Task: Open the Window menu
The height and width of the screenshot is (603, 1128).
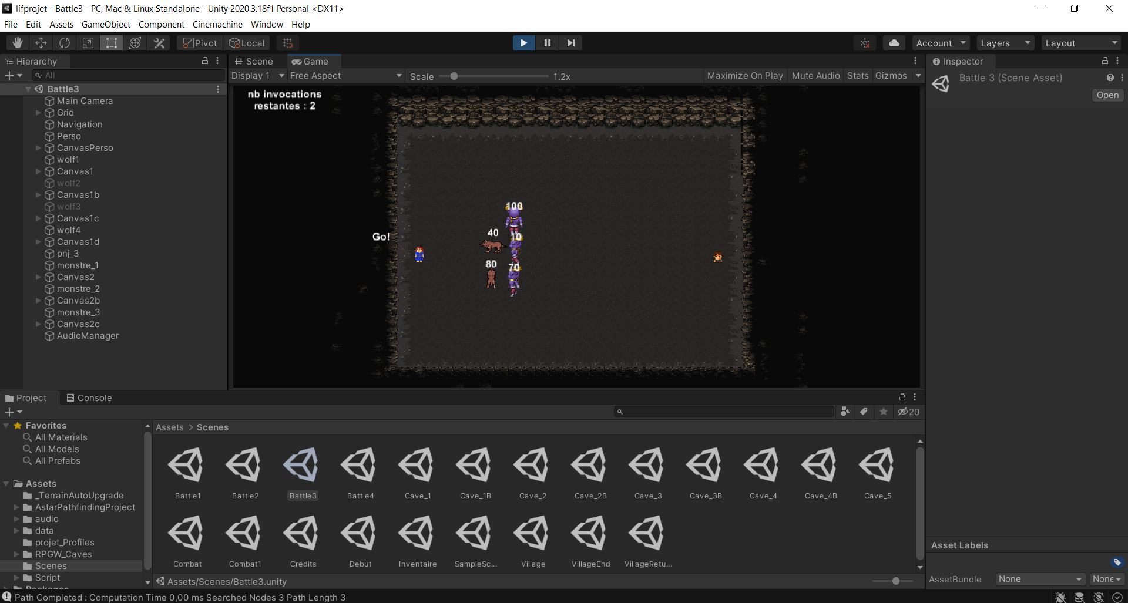Action: click(x=267, y=25)
